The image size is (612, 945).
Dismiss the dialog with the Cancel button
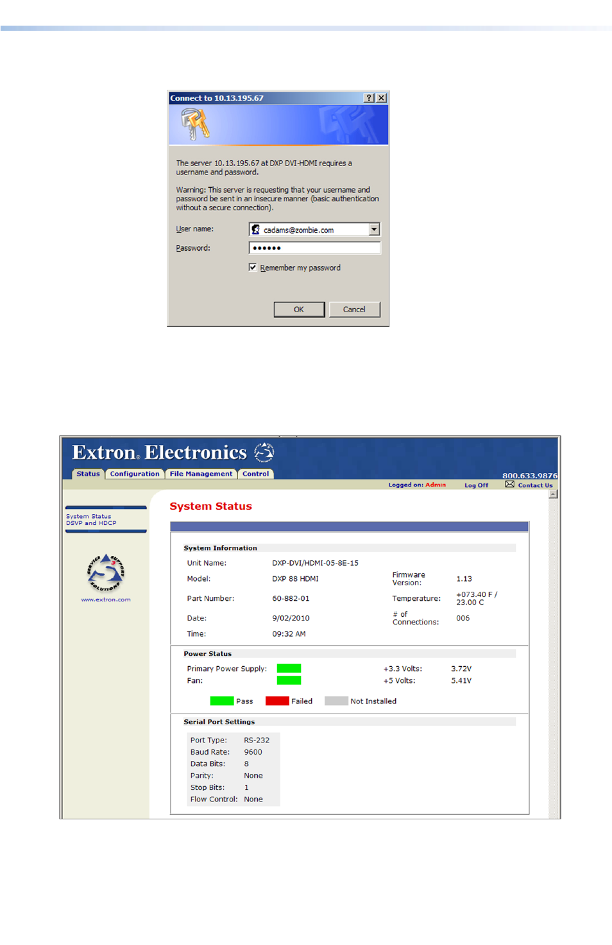[x=354, y=310]
